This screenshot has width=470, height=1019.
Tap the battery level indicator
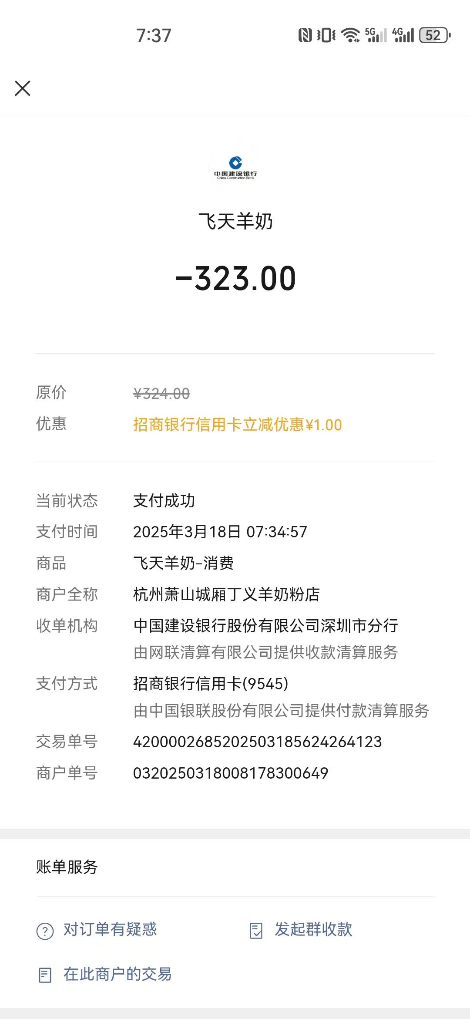434,35
